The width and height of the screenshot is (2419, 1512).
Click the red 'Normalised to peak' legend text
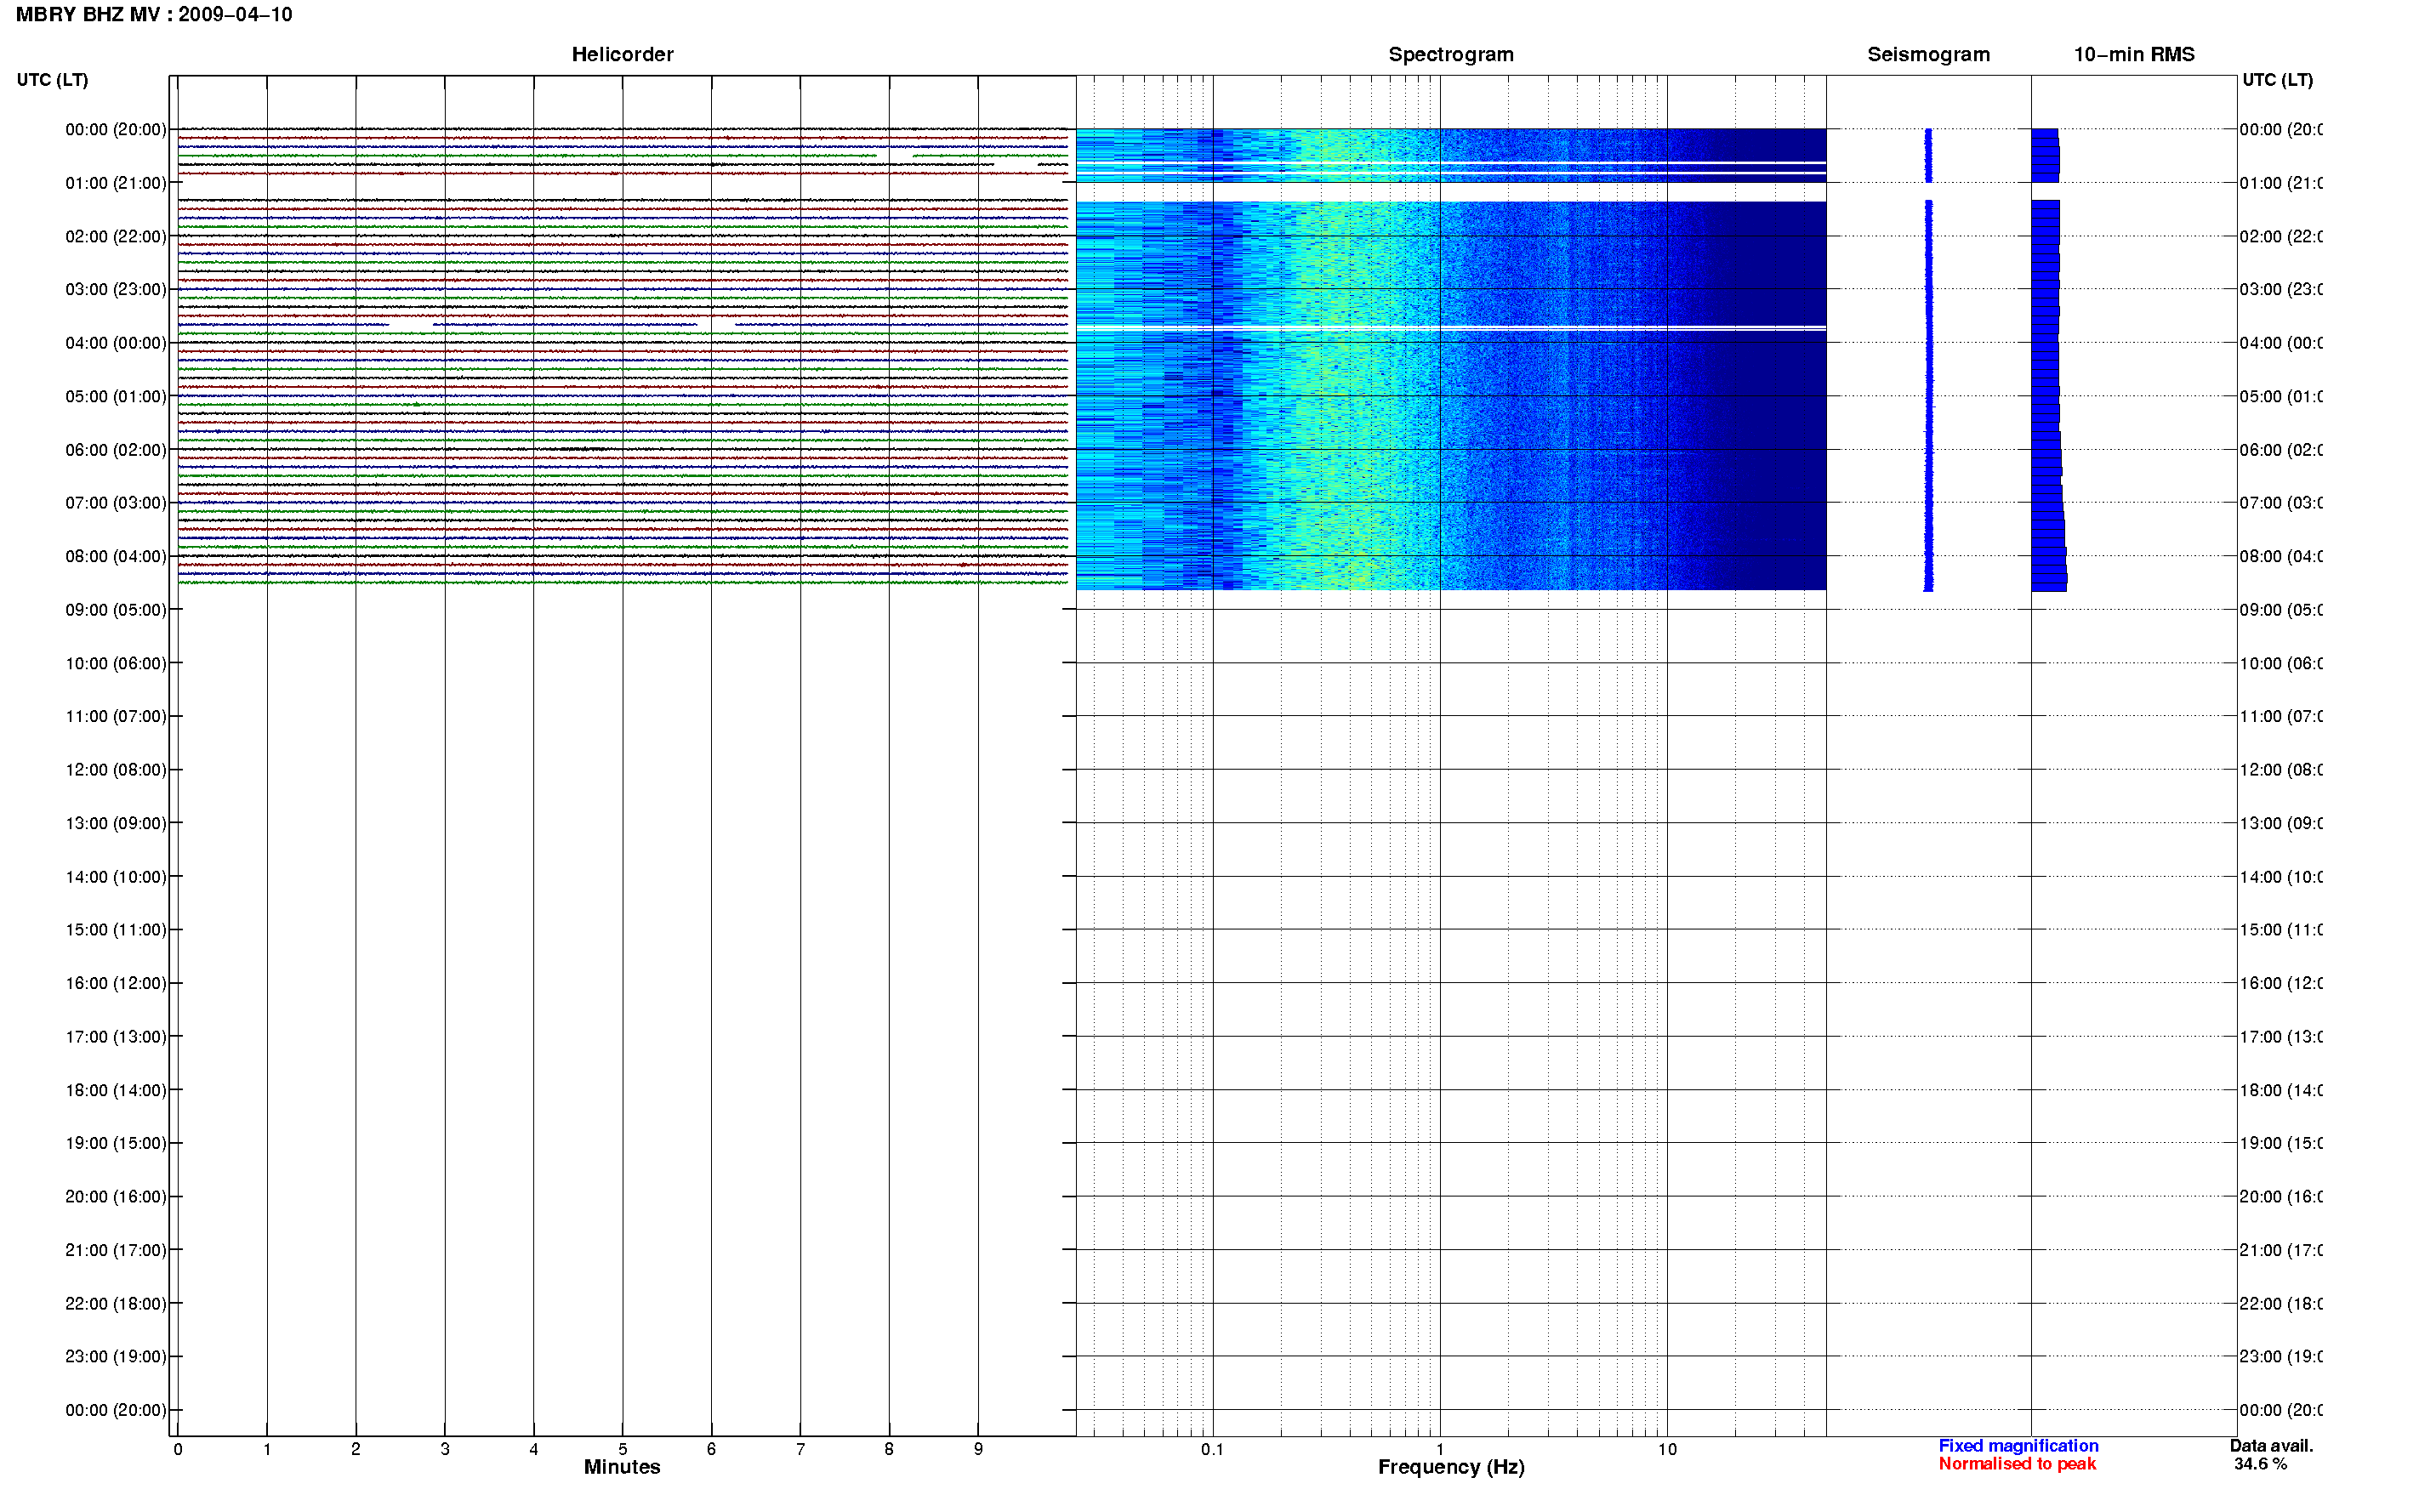(2017, 1464)
